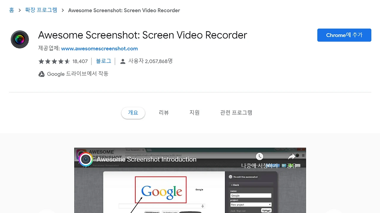This screenshot has height=213, width=380.
Task: Click the video's Watch Later clock icon
Action: (x=259, y=156)
